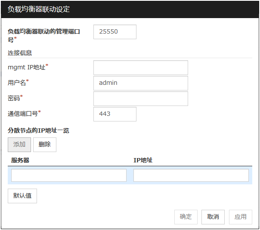Click the 用户名 field containing admin
260x230 pixels.
140,83
